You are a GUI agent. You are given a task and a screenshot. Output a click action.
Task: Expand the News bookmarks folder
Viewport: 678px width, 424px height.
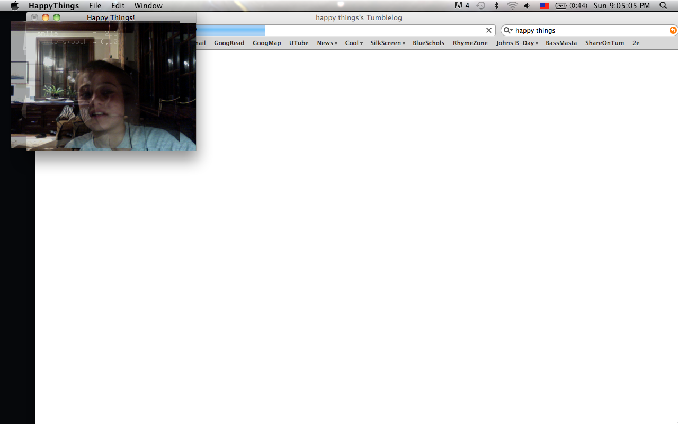click(x=327, y=43)
